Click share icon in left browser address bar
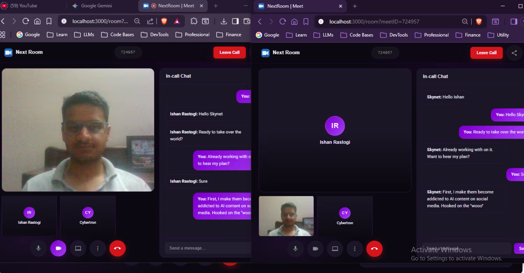 click(150, 21)
